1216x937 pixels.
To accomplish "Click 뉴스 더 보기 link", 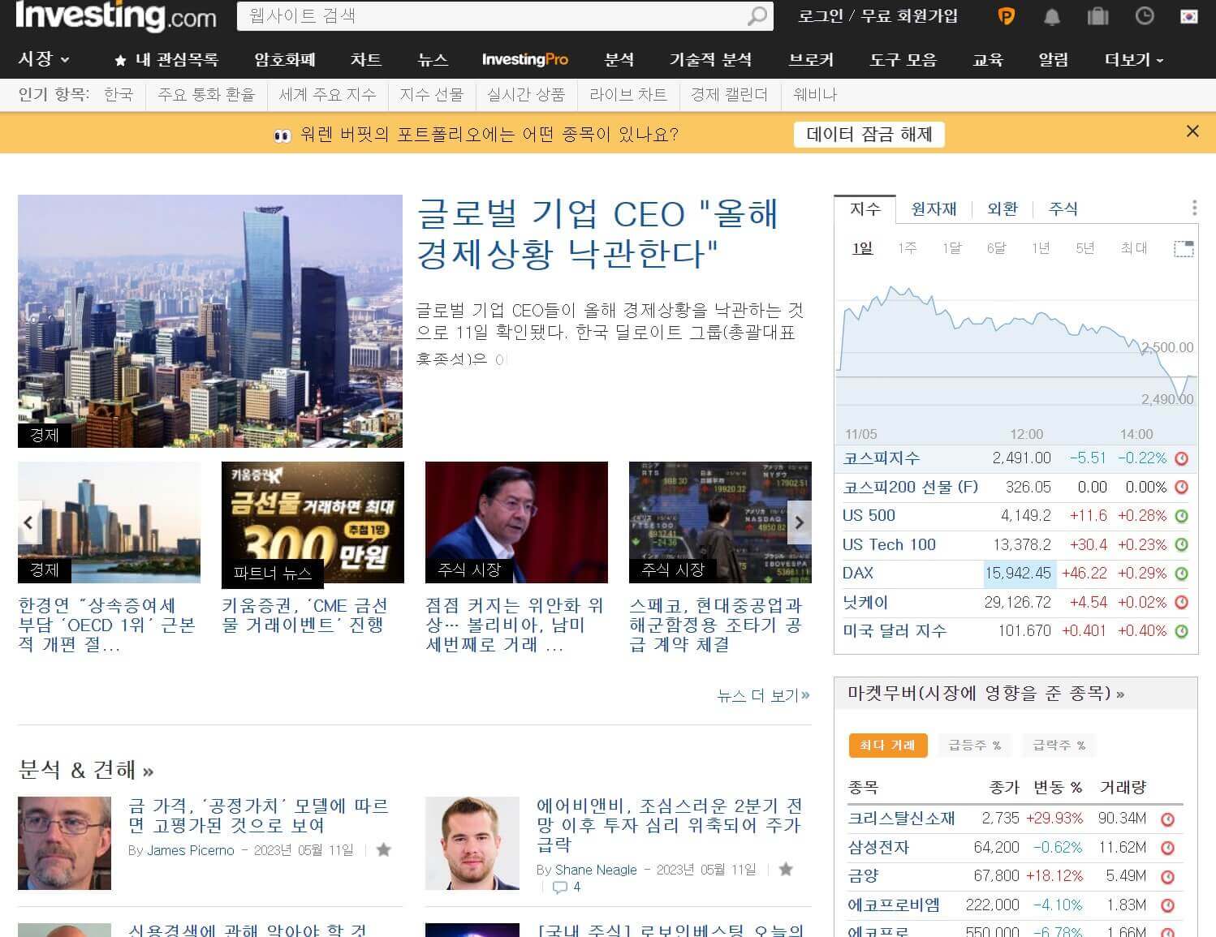I will pyautogui.click(x=763, y=695).
